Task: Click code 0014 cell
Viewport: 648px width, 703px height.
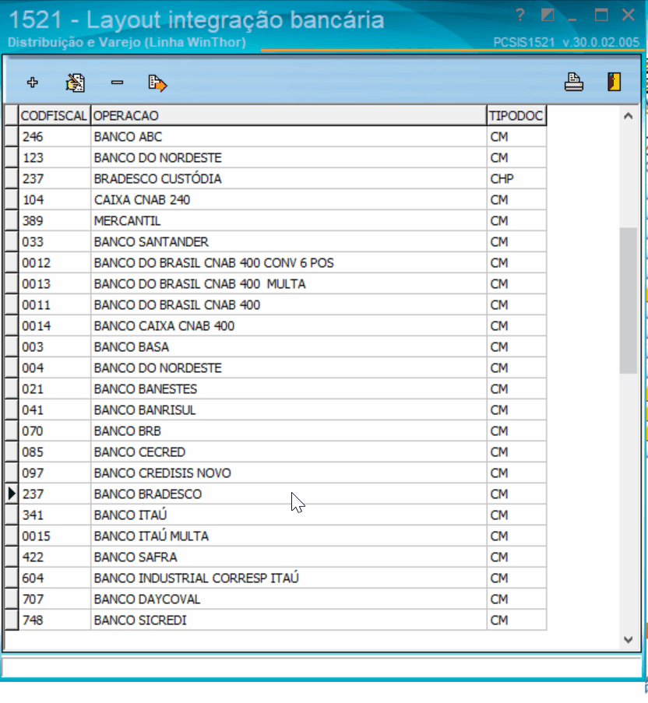Action: point(55,326)
